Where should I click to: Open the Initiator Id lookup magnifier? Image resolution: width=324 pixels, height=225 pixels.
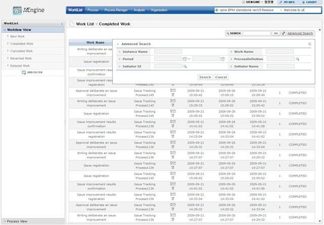coord(185,66)
